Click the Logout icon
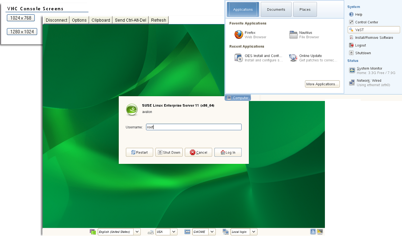The image size is (402, 236). pyautogui.click(x=351, y=45)
